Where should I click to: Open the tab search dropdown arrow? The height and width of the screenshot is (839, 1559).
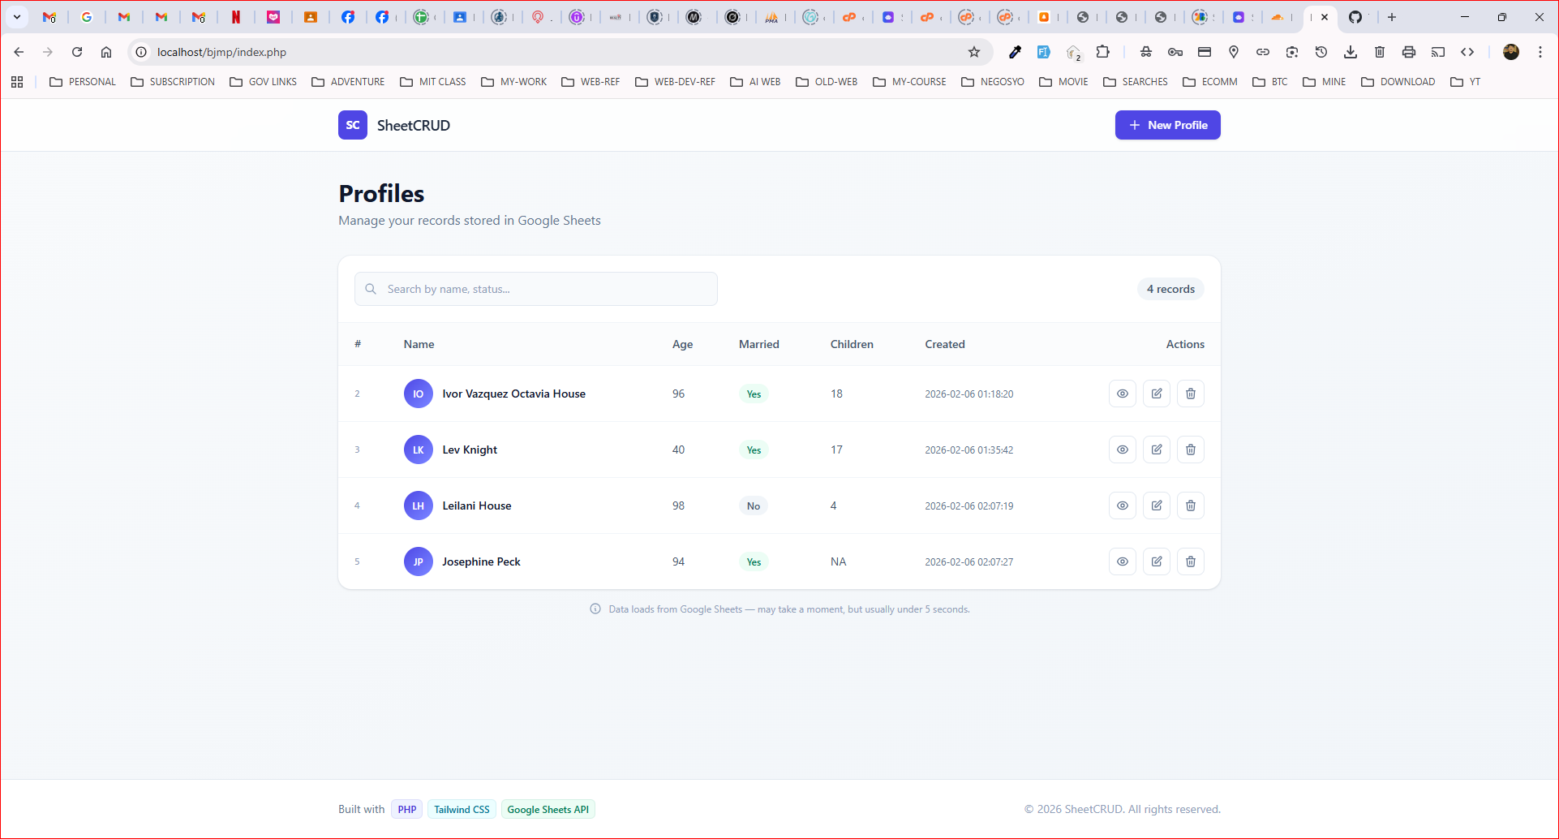[16, 17]
